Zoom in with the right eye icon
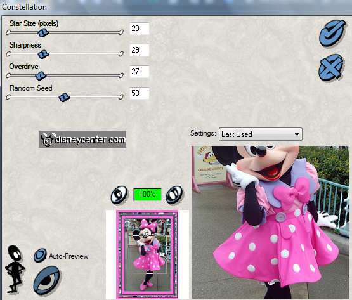Viewport: 352px width, 300px height. (174, 195)
